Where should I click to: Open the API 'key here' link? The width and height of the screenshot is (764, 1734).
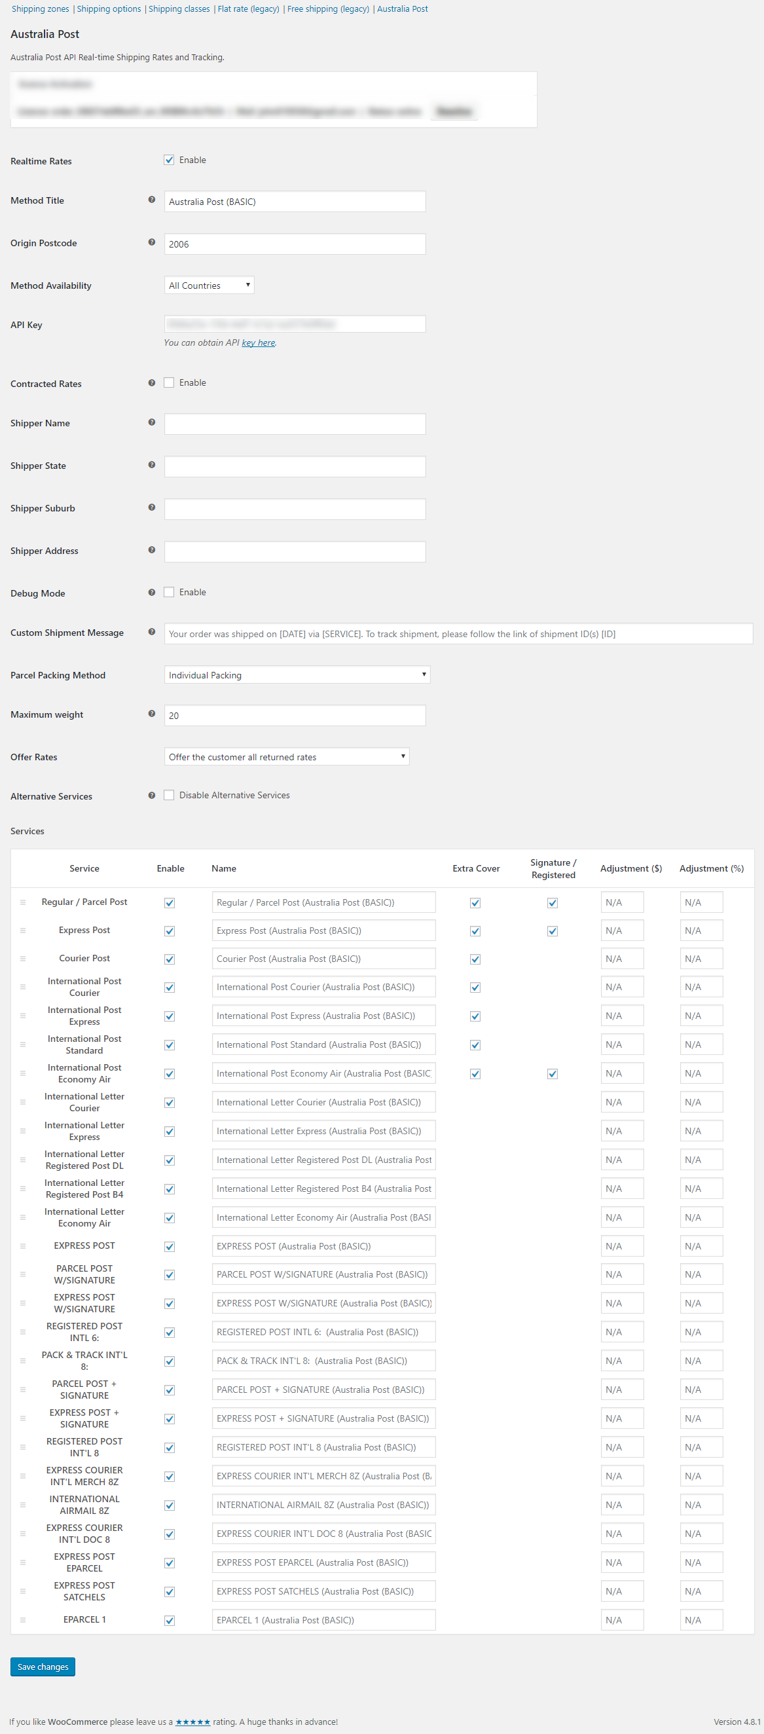coord(259,342)
